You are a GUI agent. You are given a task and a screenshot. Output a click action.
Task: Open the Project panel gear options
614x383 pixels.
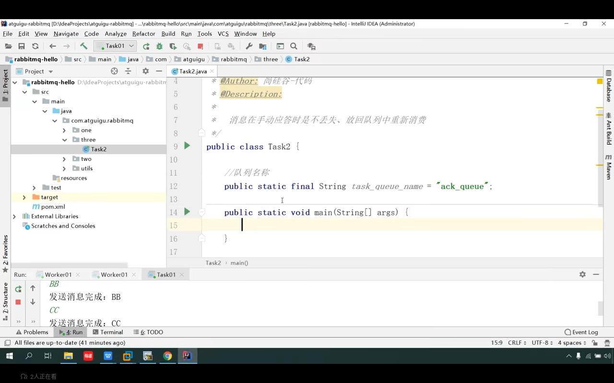(146, 71)
